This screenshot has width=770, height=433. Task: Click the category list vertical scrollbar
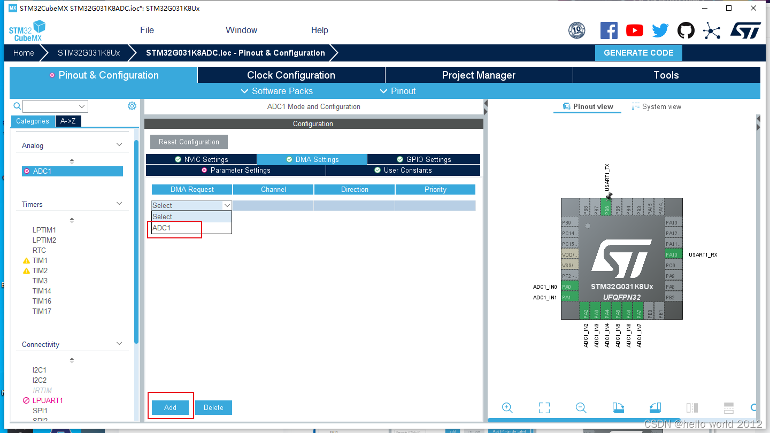(136, 241)
